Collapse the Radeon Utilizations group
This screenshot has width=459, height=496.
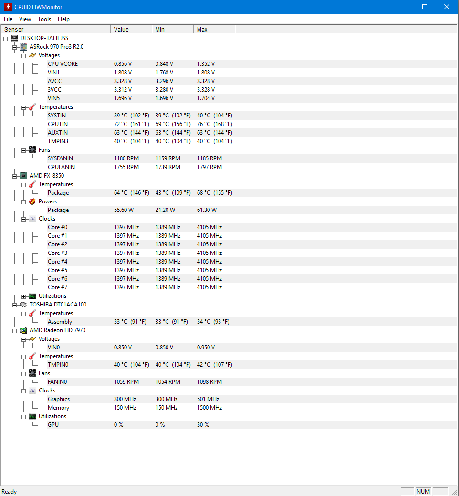24,417
